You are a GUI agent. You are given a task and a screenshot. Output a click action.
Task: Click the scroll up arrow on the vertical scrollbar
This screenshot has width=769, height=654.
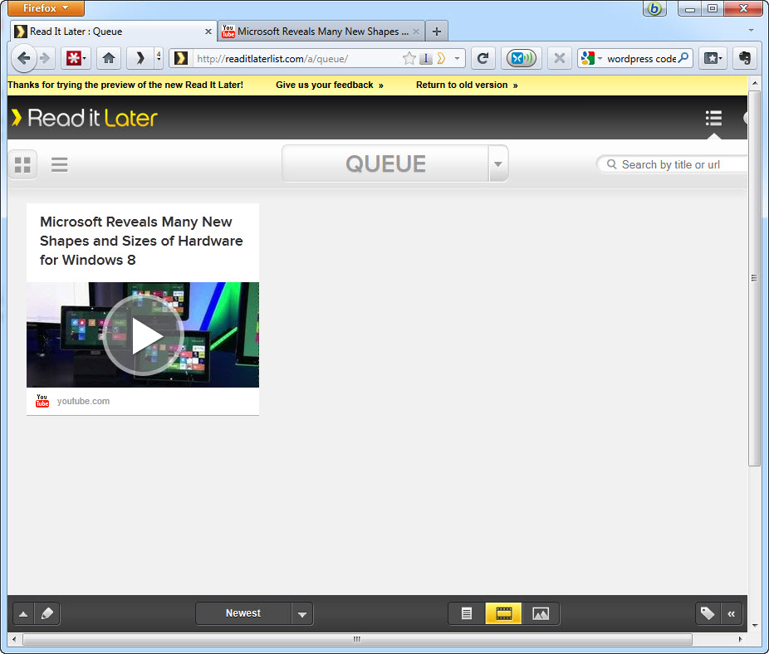pyautogui.click(x=754, y=83)
